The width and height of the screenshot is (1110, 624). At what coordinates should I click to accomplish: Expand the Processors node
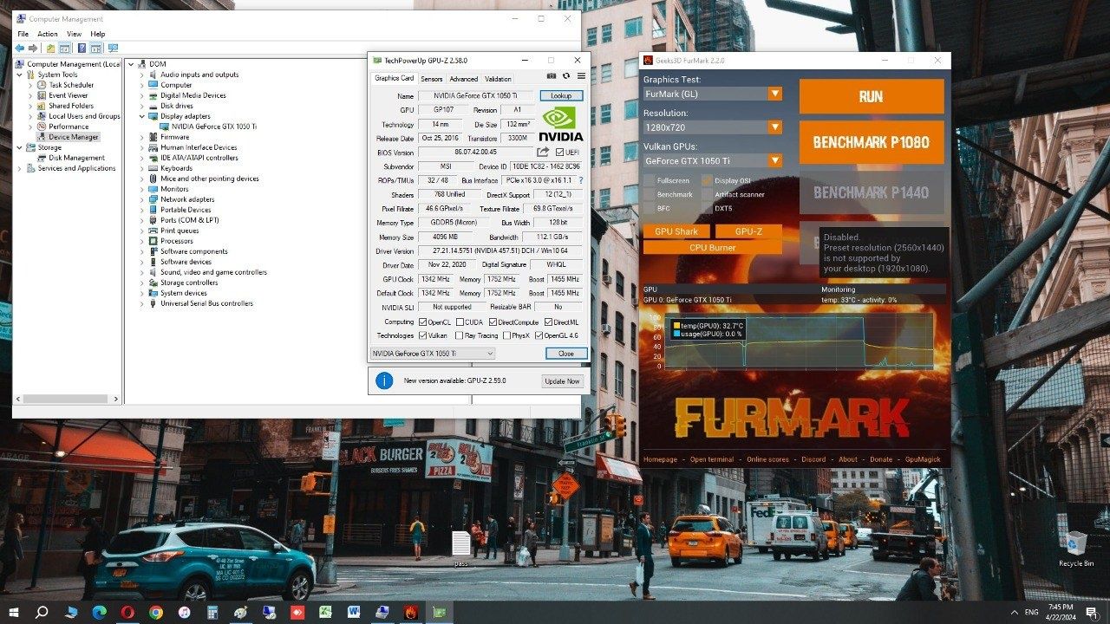142,241
